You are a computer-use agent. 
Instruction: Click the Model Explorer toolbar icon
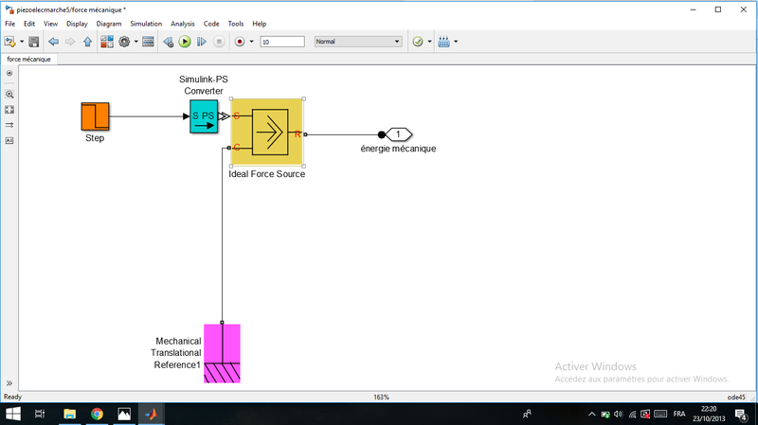tap(149, 42)
